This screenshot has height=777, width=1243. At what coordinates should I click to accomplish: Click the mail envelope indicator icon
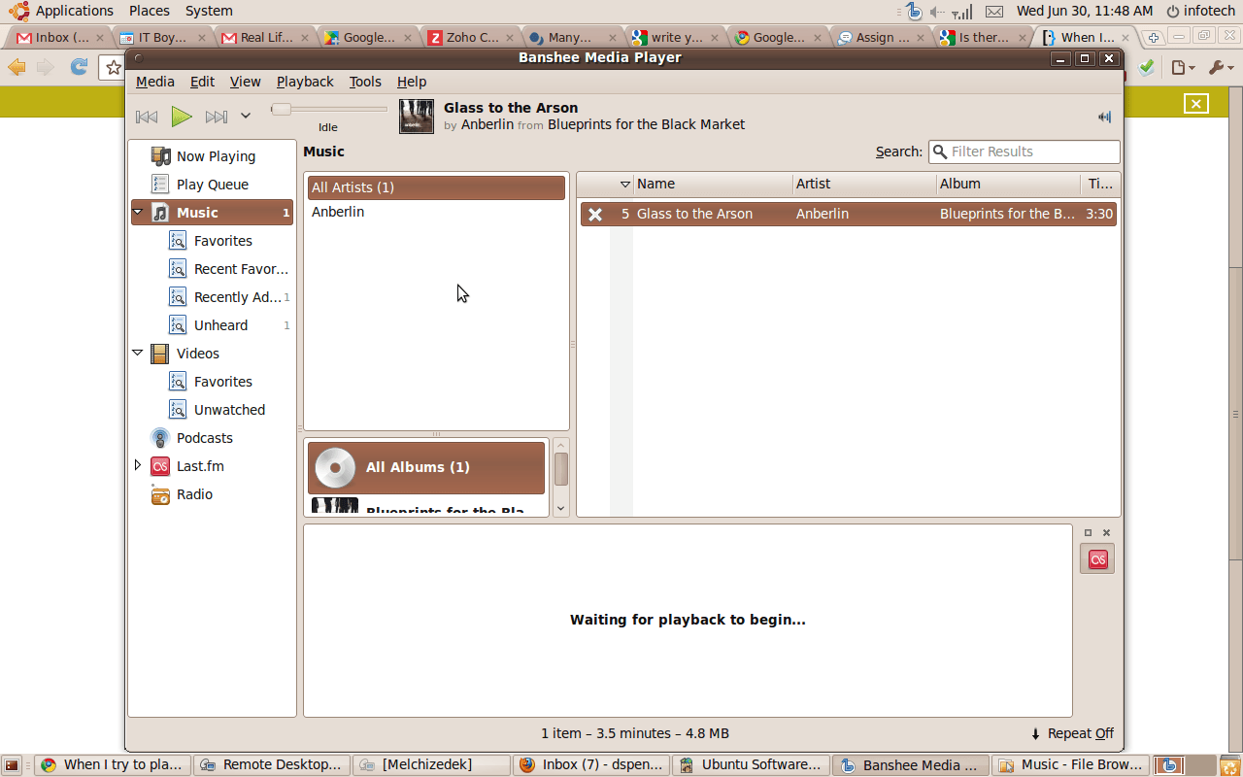pos(994,12)
